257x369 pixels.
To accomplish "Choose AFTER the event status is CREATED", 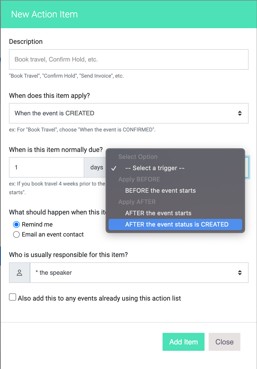I will 175,224.
